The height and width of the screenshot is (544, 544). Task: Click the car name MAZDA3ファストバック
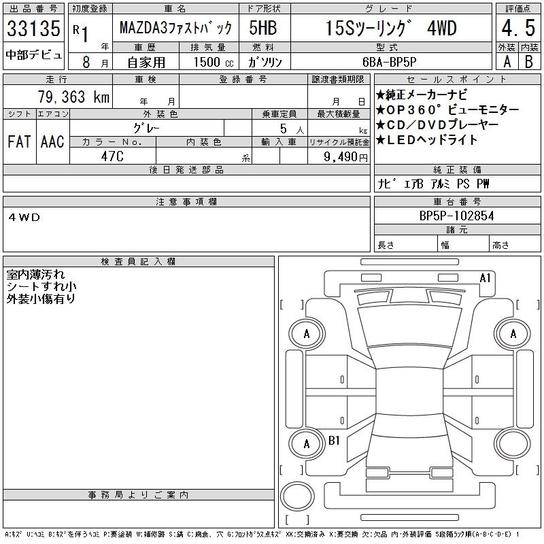[175, 28]
